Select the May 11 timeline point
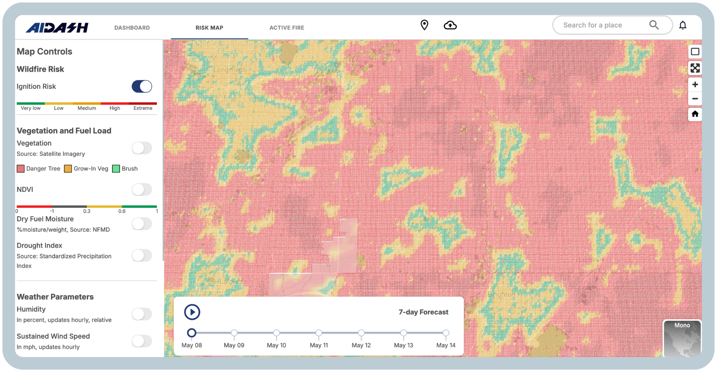This screenshot has width=717, height=372. [x=319, y=333]
